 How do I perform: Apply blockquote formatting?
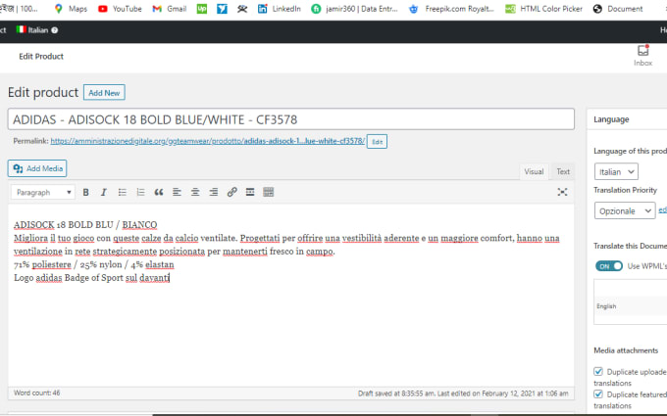(x=159, y=192)
